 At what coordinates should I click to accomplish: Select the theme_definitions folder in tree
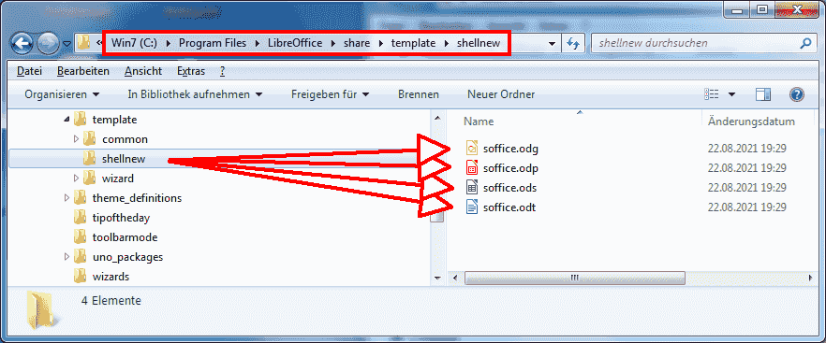pyautogui.click(x=137, y=198)
